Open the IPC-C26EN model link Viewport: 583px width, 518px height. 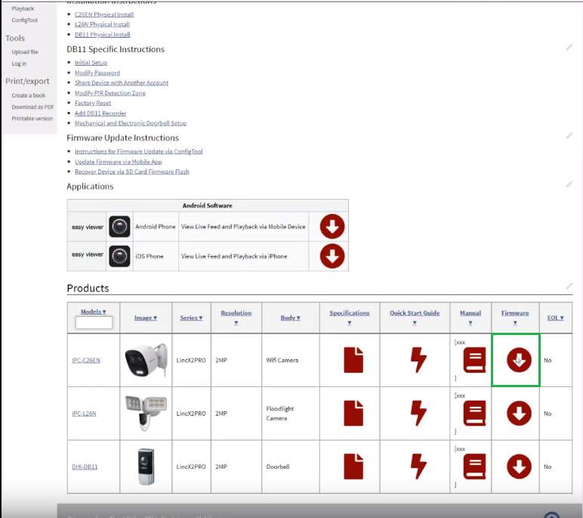(x=86, y=360)
